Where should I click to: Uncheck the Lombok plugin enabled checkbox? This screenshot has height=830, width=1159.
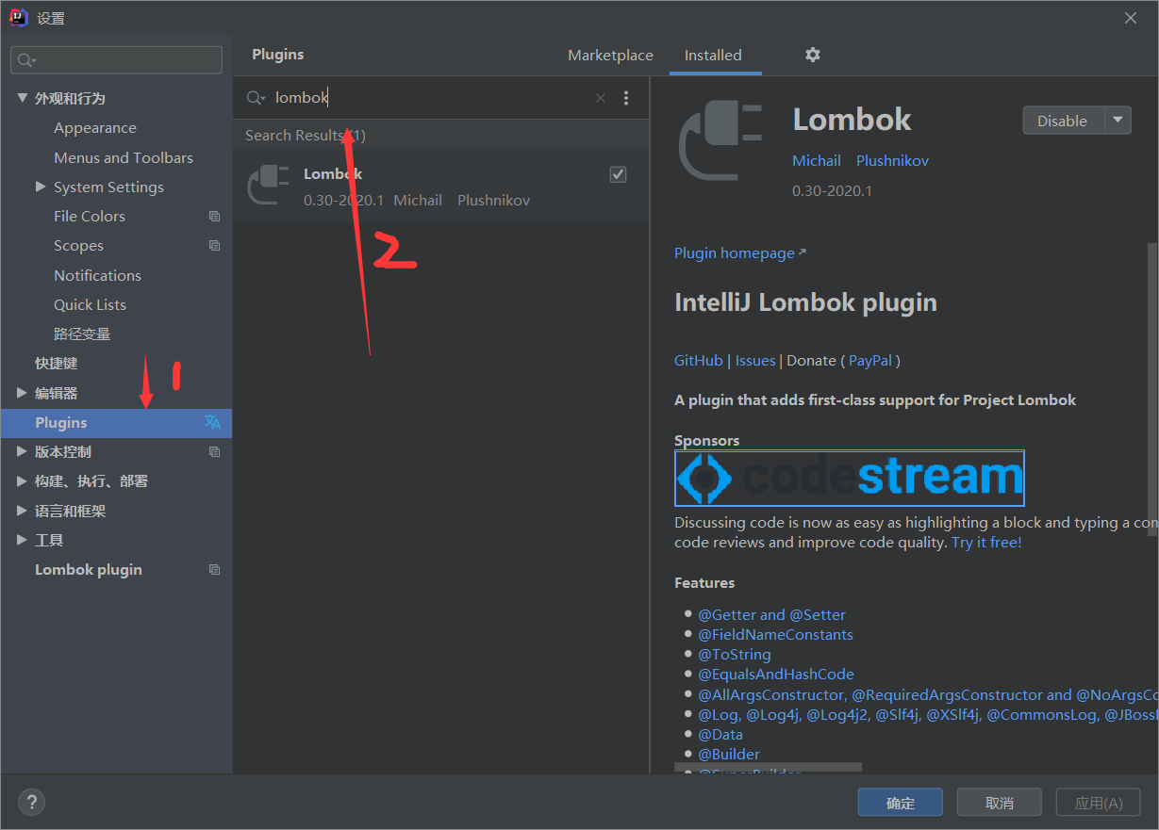pyautogui.click(x=618, y=174)
